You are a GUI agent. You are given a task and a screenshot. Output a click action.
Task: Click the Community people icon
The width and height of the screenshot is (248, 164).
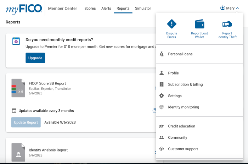tap(162, 137)
